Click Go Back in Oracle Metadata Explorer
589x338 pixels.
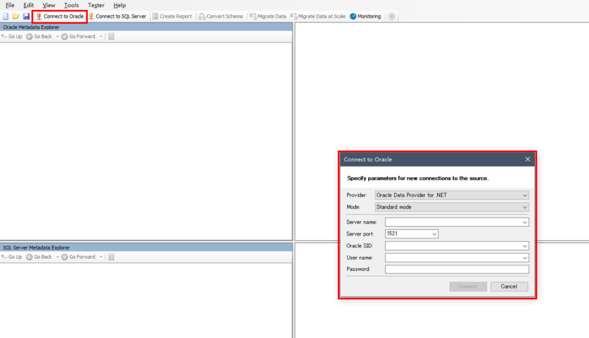(39, 36)
